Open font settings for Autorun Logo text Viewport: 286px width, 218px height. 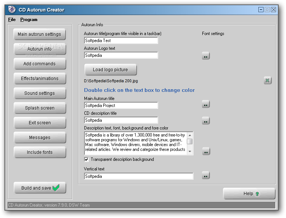[206, 56]
